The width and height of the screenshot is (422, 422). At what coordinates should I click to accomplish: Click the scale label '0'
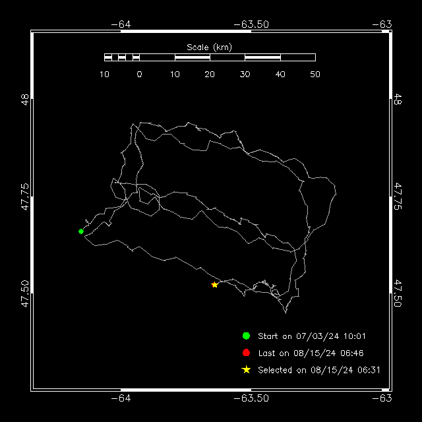point(139,75)
